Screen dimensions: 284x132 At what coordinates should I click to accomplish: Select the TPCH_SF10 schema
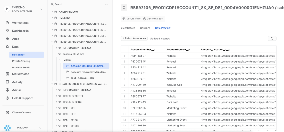pos(69,114)
